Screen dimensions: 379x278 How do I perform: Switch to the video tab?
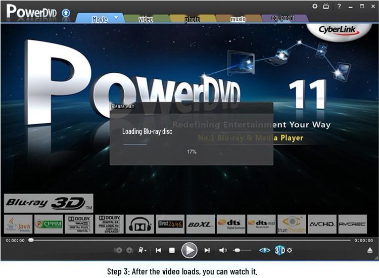pos(146,19)
